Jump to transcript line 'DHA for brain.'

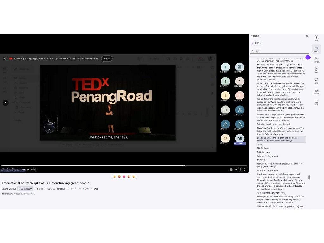tap(263, 152)
